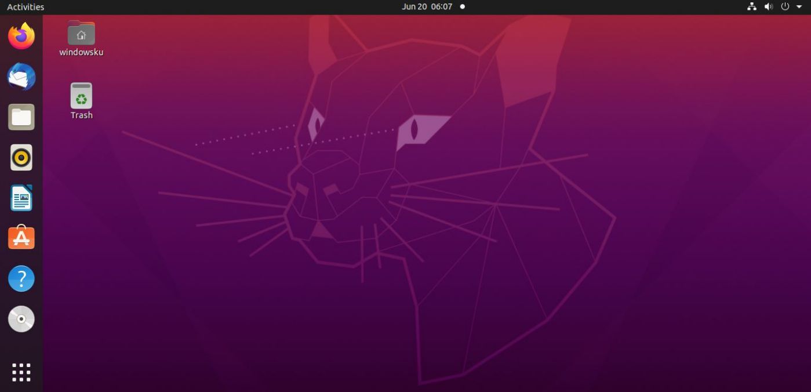Click the network status icon

point(752,7)
